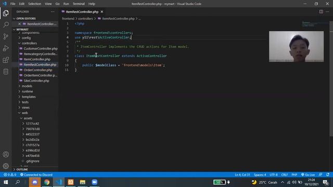Expand the templates folder

[29, 97]
